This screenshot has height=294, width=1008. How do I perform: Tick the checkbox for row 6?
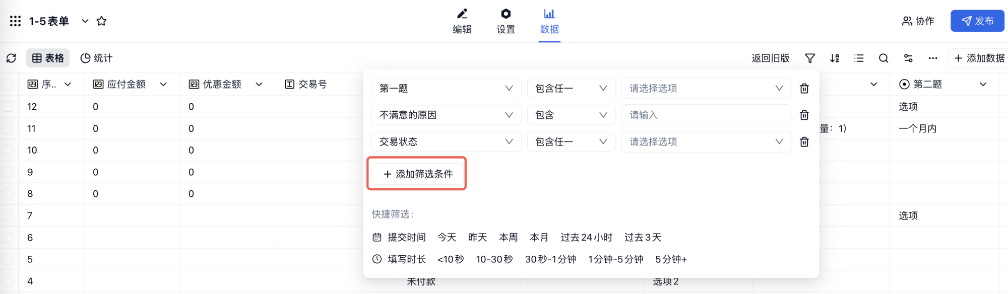8,238
